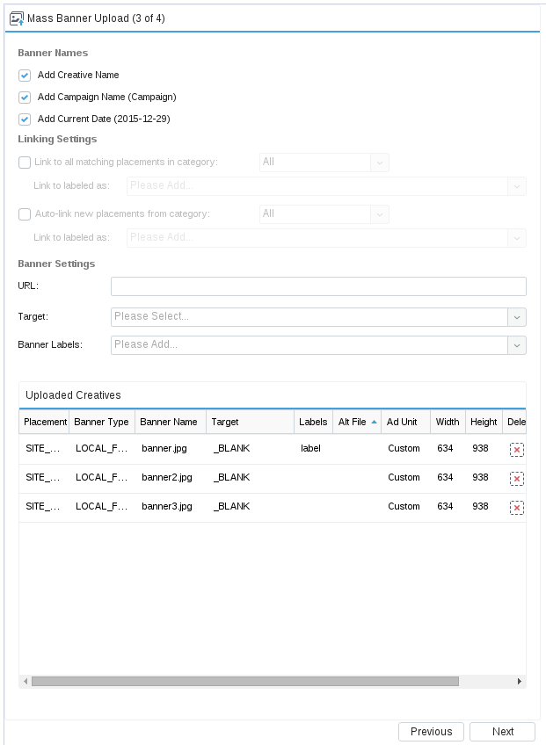
Task: Delete the banner3.jpg row
Action: 516,508
